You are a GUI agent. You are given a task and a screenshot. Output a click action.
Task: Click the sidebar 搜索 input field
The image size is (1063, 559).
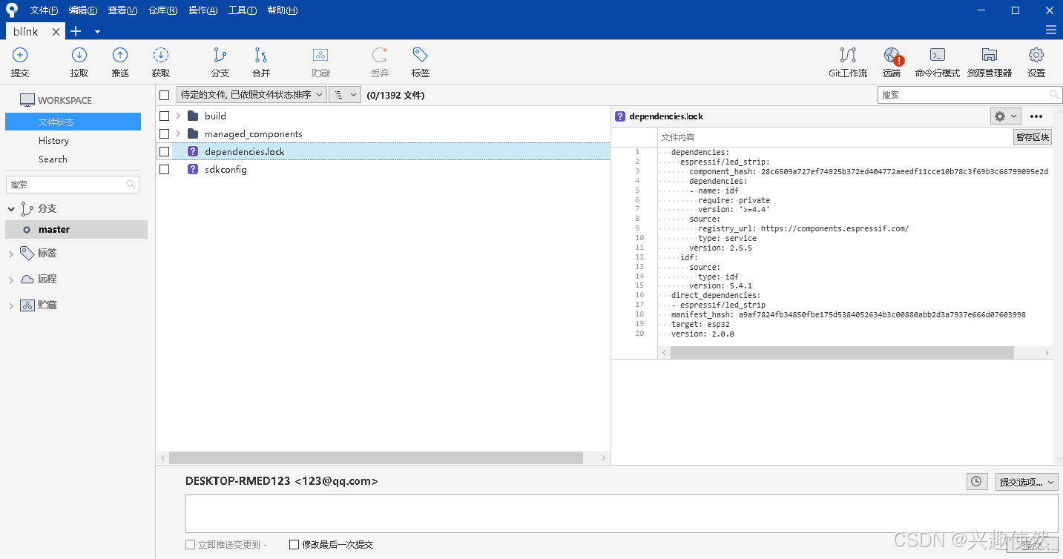(73, 185)
